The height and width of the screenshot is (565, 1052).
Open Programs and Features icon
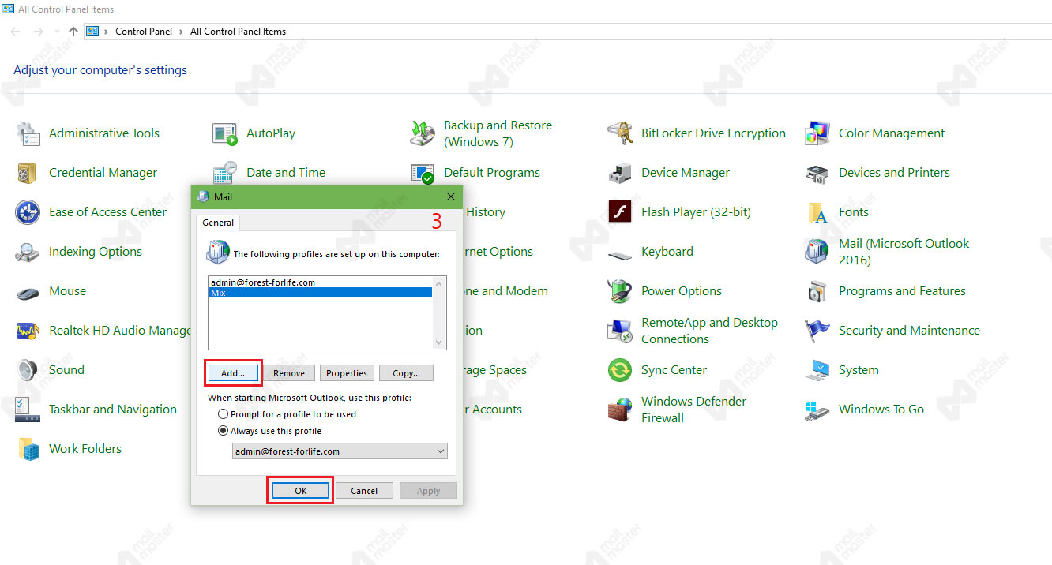[817, 291]
